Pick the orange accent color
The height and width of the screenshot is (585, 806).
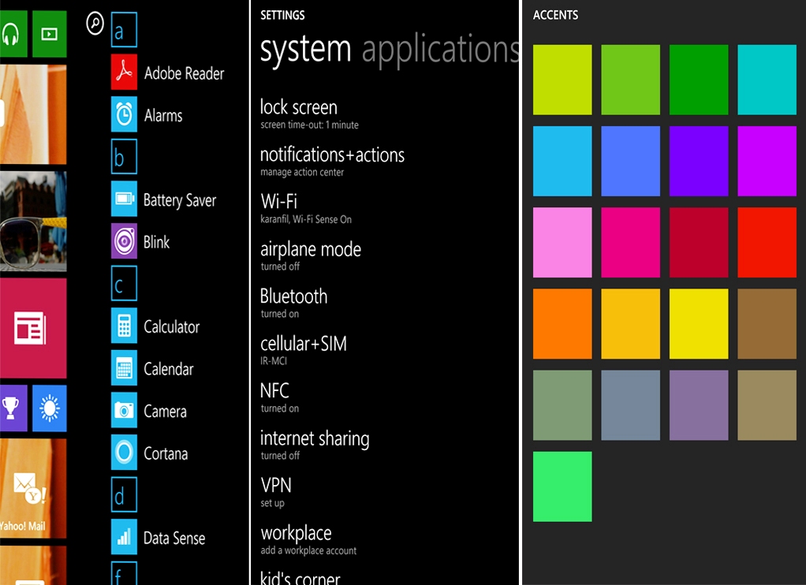pos(562,323)
